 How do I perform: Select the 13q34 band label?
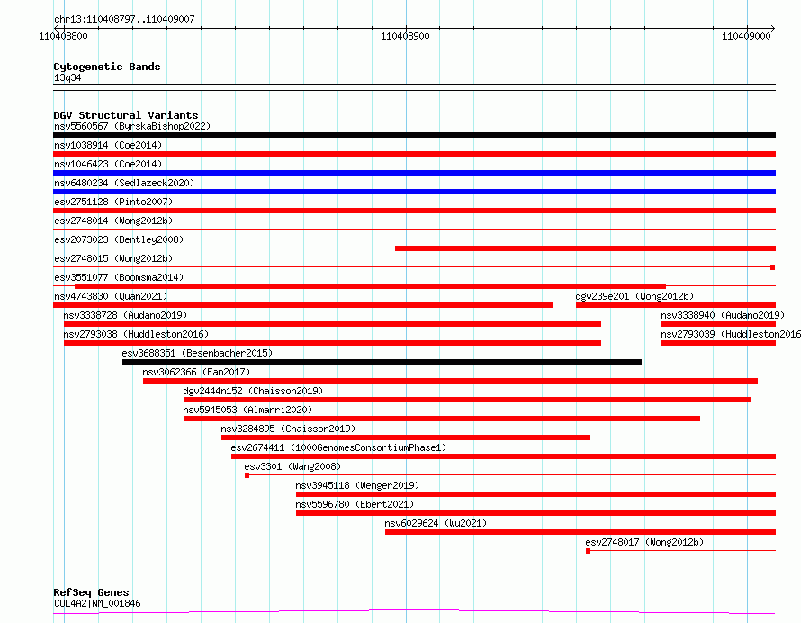pyautogui.click(x=67, y=77)
